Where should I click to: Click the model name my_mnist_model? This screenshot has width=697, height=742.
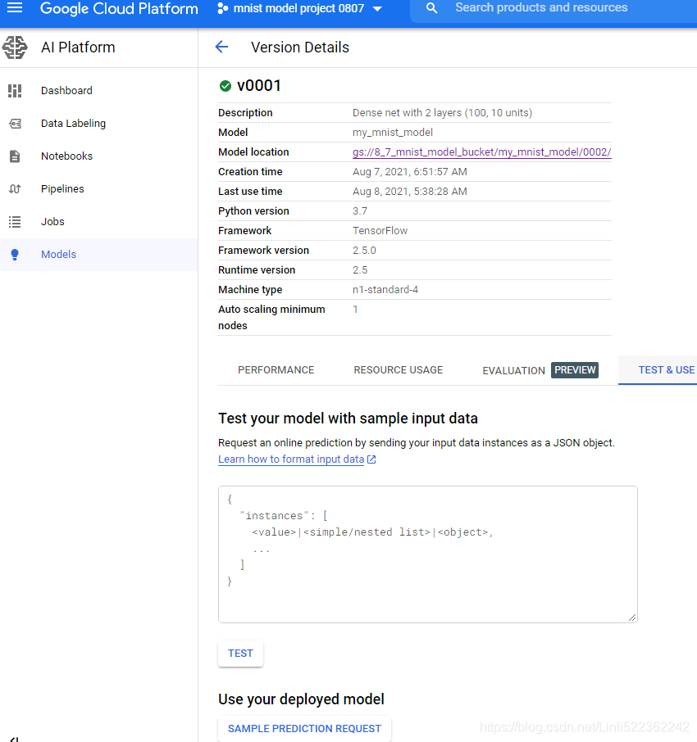click(392, 133)
